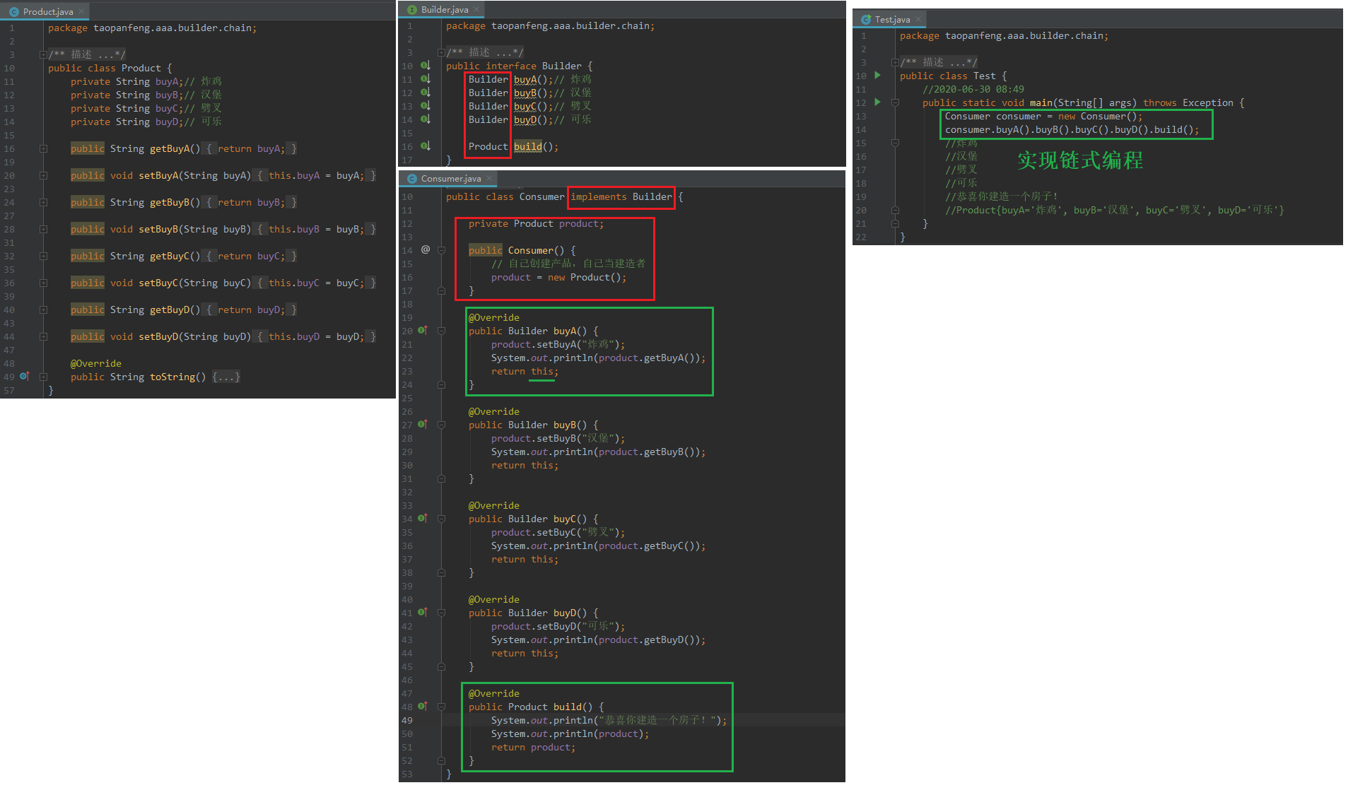
Task: Expand folded getBuyD() method body
Action: [x=43, y=309]
